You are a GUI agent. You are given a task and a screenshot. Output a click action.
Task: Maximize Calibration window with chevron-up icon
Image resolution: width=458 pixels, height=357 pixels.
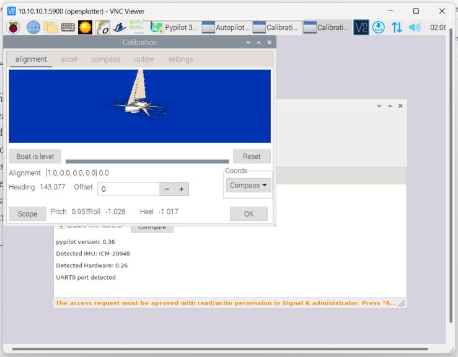pos(259,43)
